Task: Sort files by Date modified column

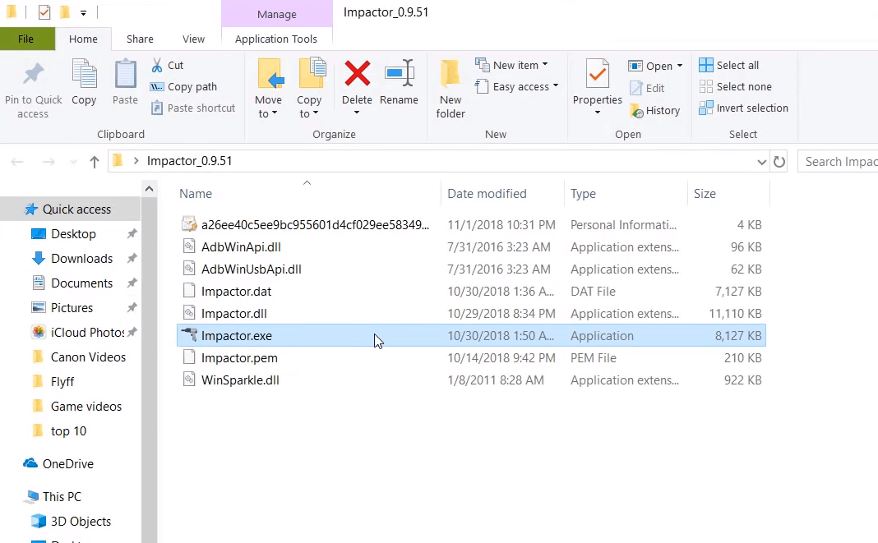Action: pos(487,194)
